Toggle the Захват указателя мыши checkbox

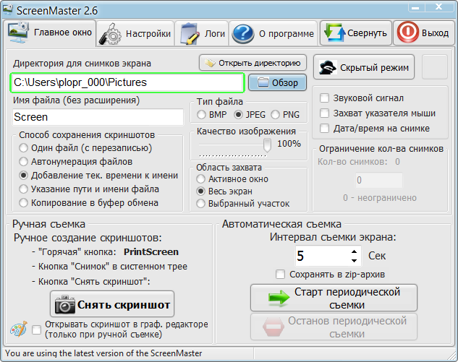tap(325, 113)
